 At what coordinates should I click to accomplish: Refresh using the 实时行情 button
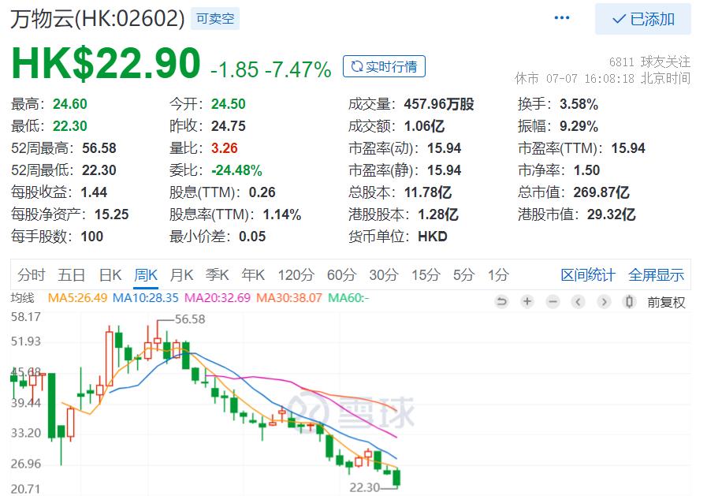tap(384, 66)
